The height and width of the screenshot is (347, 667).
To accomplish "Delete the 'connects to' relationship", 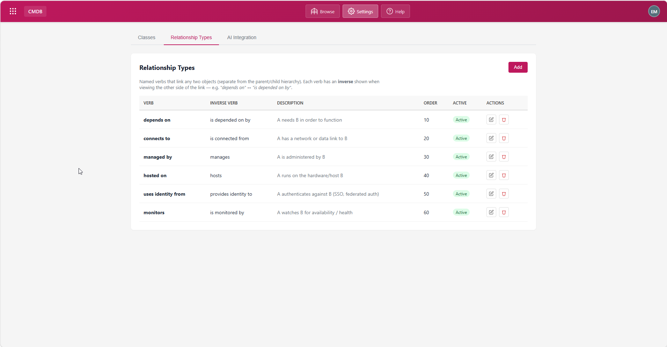I will coord(504,138).
